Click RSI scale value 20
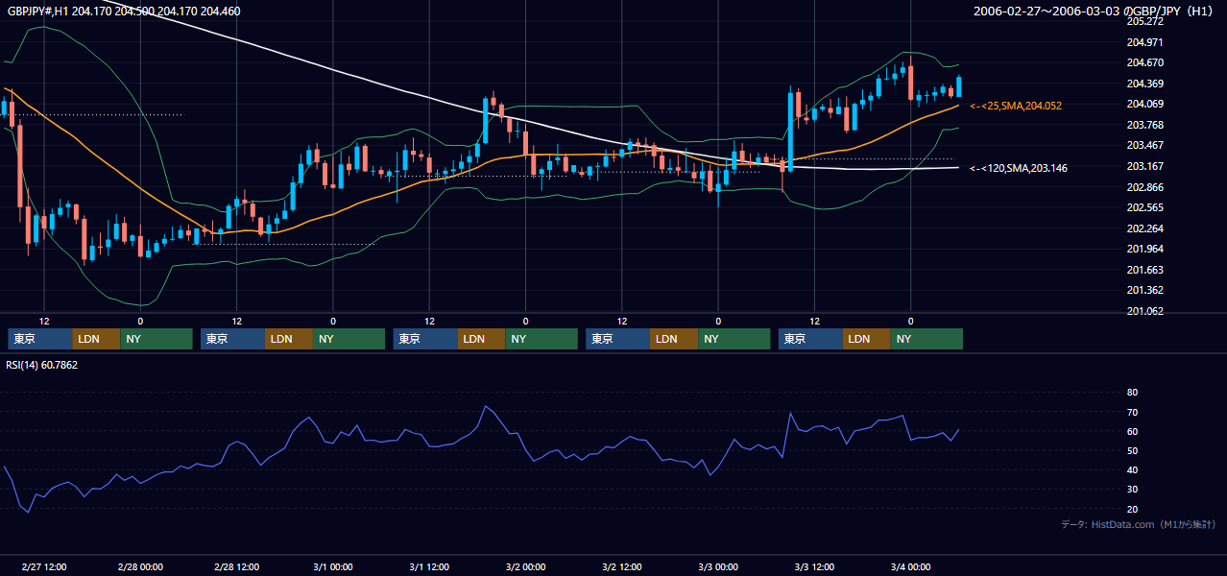The height and width of the screenshot is (576, 1227). coord(1132,509)
